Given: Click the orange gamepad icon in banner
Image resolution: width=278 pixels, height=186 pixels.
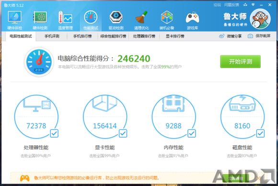Looking at the screenshot, I should 24,178.
